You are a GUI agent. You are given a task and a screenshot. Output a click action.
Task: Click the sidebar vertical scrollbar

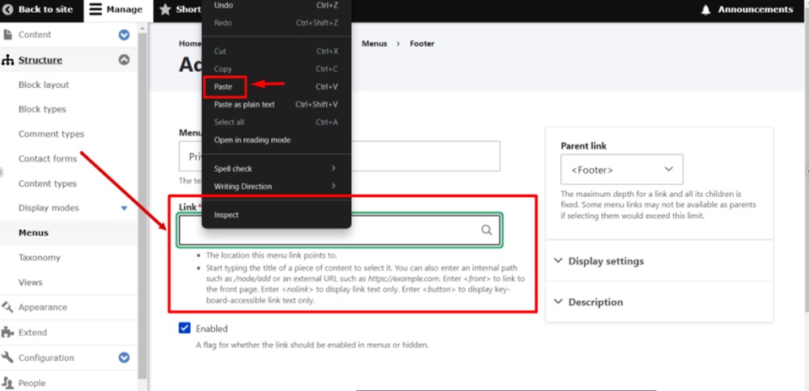point(142,206)
